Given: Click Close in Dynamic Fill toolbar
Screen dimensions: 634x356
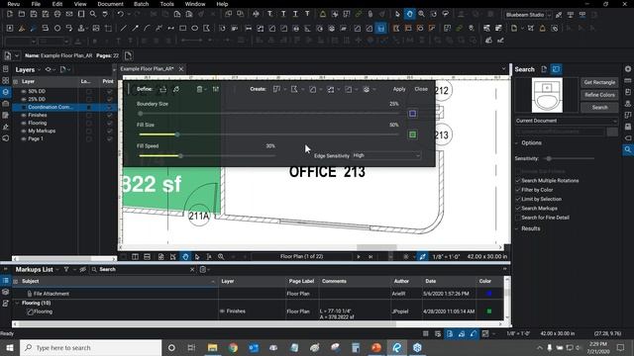Looking at the screenshot, I should click(x=421, y=89).
